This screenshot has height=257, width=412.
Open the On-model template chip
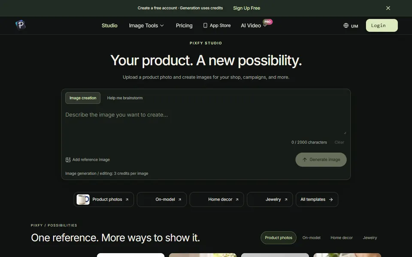coord(162,200)
